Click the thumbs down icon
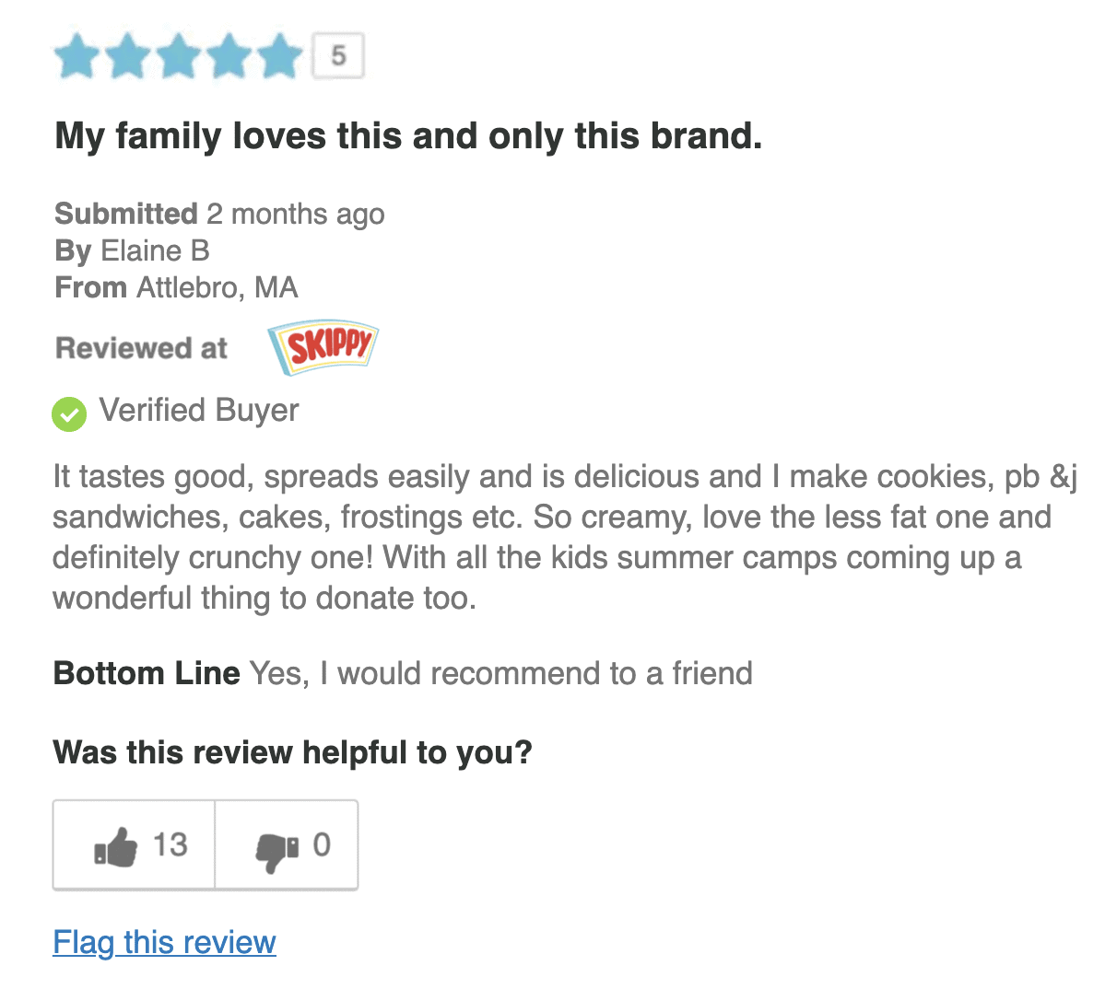Image resolution: width=1117 pixels, height=989 pixels. tap(275, 848)
